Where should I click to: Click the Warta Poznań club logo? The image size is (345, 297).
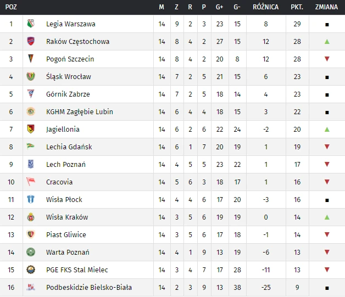(x=31, y=253)
